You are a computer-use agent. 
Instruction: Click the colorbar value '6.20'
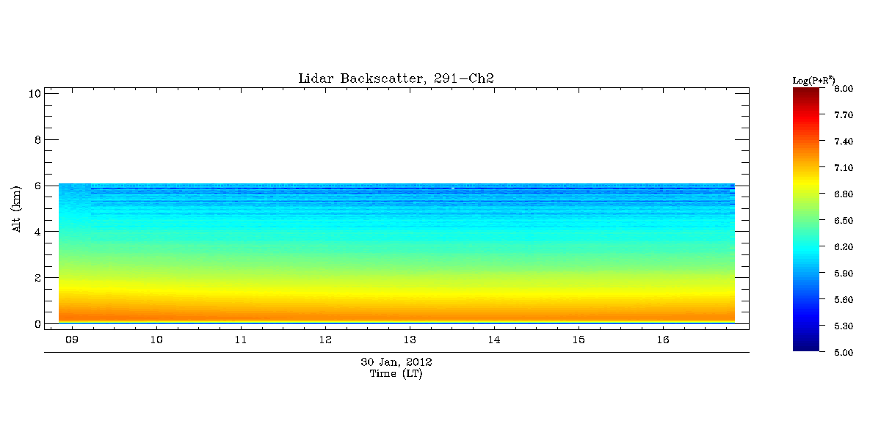click(x=843, y=247)
